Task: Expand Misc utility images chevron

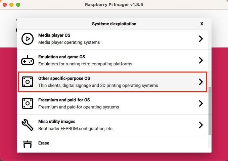Action: (201, 125)
